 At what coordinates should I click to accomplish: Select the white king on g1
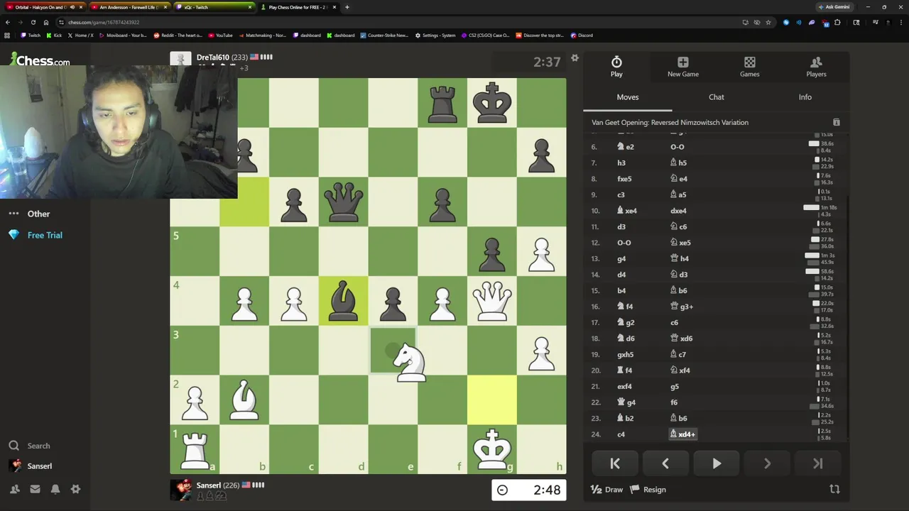(492, 449)
